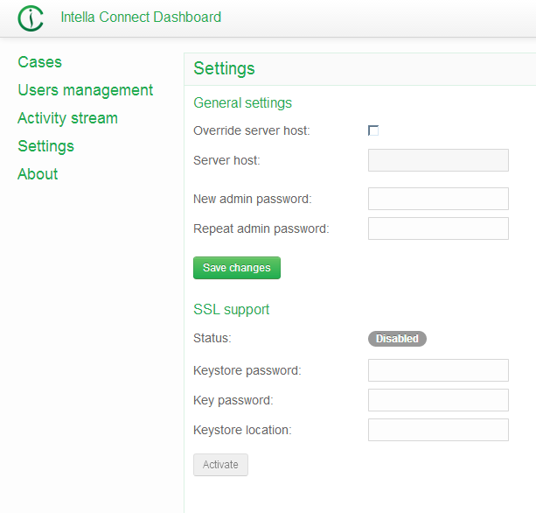Click the Intella Connect logo icon

click(x=31, y=18)
